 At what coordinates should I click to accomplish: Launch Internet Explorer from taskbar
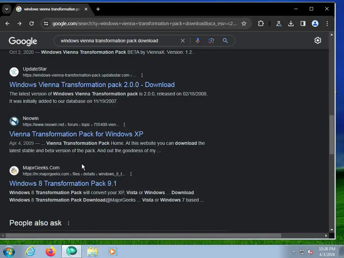click(30, 251)
